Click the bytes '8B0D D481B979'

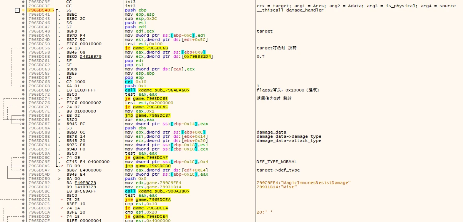point(84,57)
